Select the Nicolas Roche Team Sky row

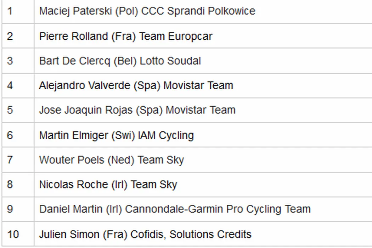click(x=108, y=185)
